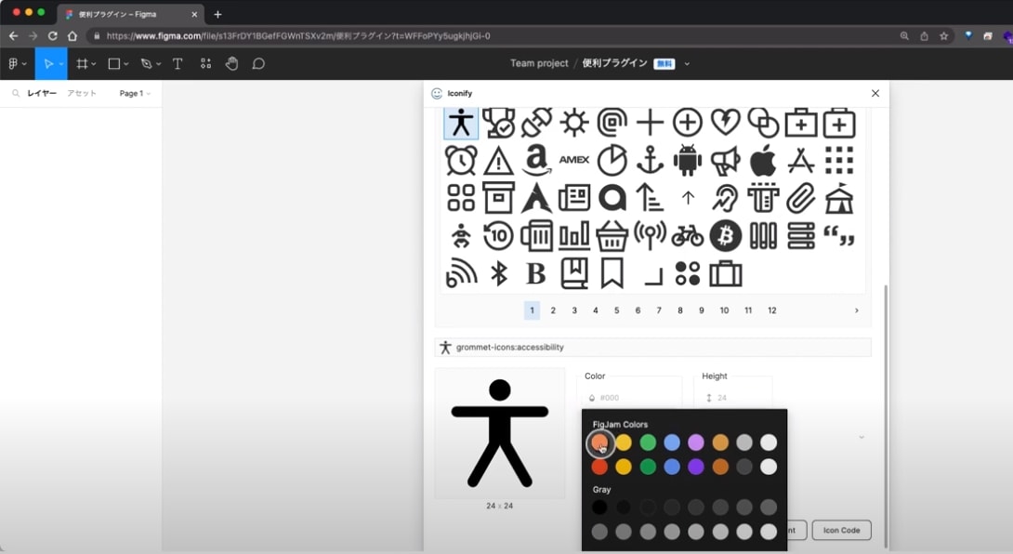Expand Rectangle shape tool dropdown
This screenshot has height=554, width=1013.
coord(126,64)
